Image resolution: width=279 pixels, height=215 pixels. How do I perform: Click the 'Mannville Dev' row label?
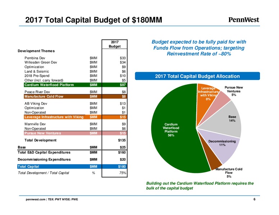point(35,124)
